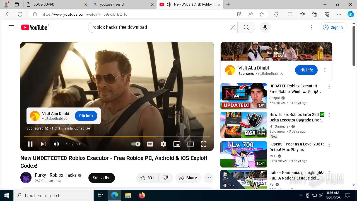This screenshot has width=357, height=201.
Task: Open Edge tab actions menu
Action: 17,4
